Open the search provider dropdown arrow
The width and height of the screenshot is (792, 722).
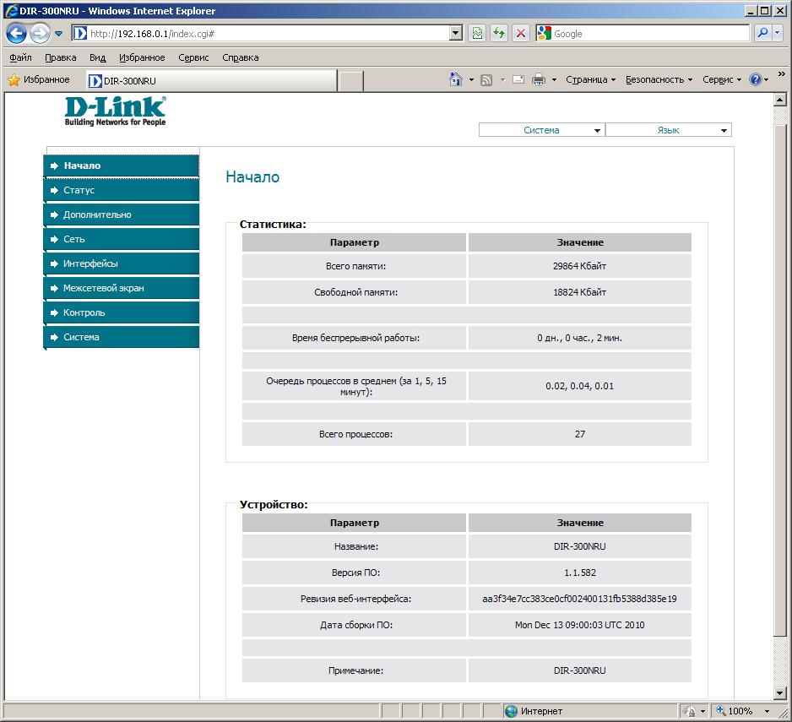[778, 33]
